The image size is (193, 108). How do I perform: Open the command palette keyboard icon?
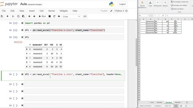click(x=85, y=16)
